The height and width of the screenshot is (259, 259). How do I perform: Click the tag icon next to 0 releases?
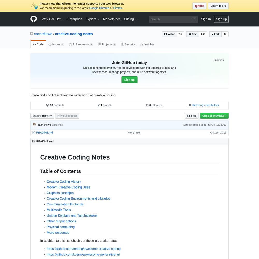coord(147,105)
